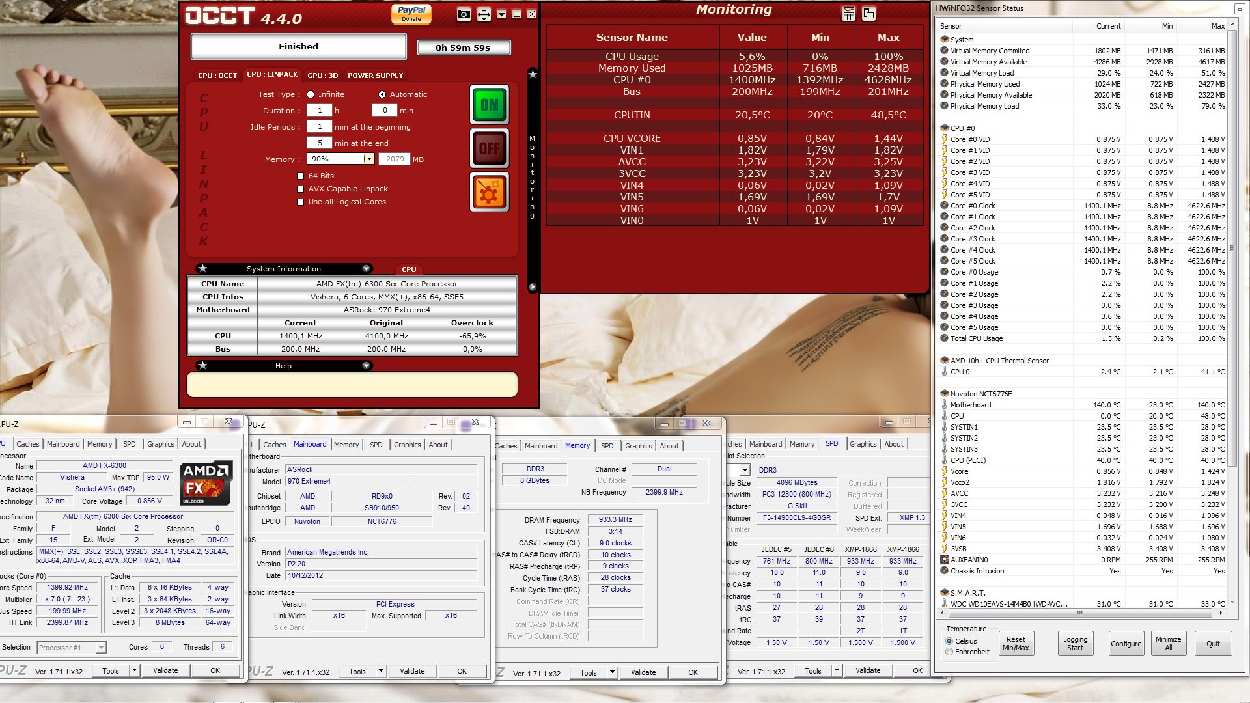Switch to the GPU : 3D tab

322,76
